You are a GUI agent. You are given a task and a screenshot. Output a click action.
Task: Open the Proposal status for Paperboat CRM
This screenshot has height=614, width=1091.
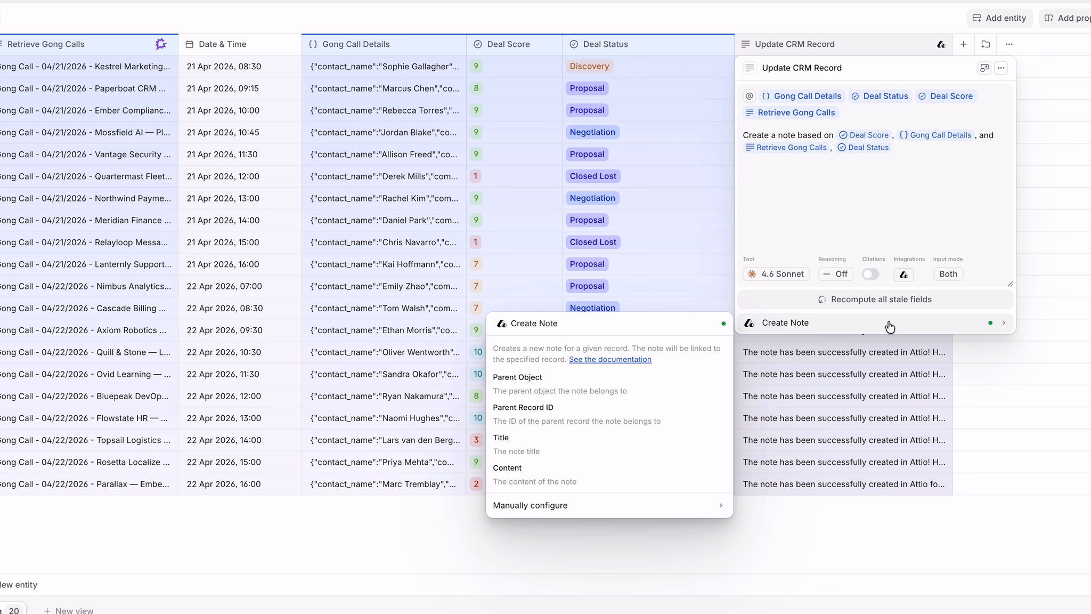tap(587, 88)
